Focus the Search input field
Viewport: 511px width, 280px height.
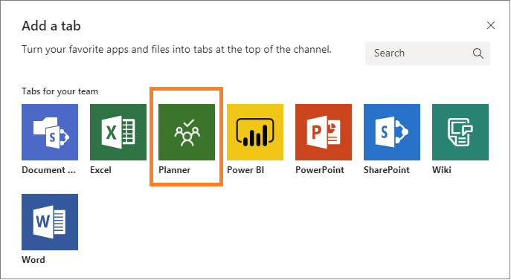click(428, 53)
